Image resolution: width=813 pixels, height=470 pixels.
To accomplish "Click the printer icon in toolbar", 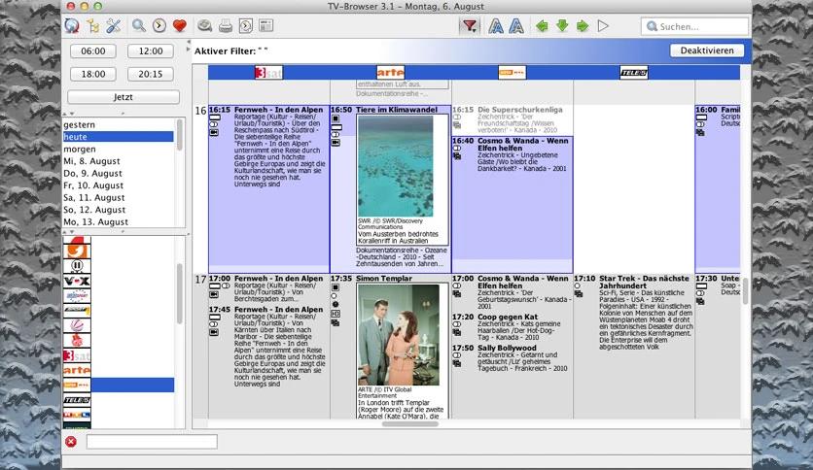I will [x=226, y=26].
